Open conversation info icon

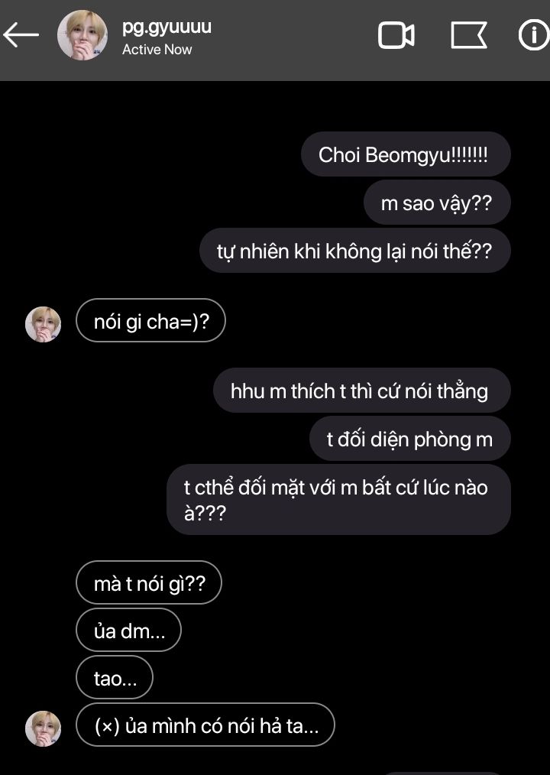[x=533, y=35]
